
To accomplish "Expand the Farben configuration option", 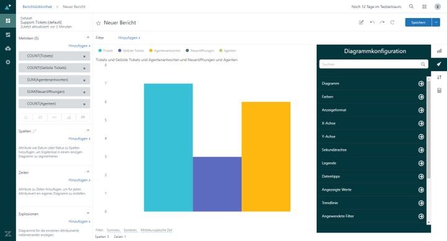I will 421,97.
